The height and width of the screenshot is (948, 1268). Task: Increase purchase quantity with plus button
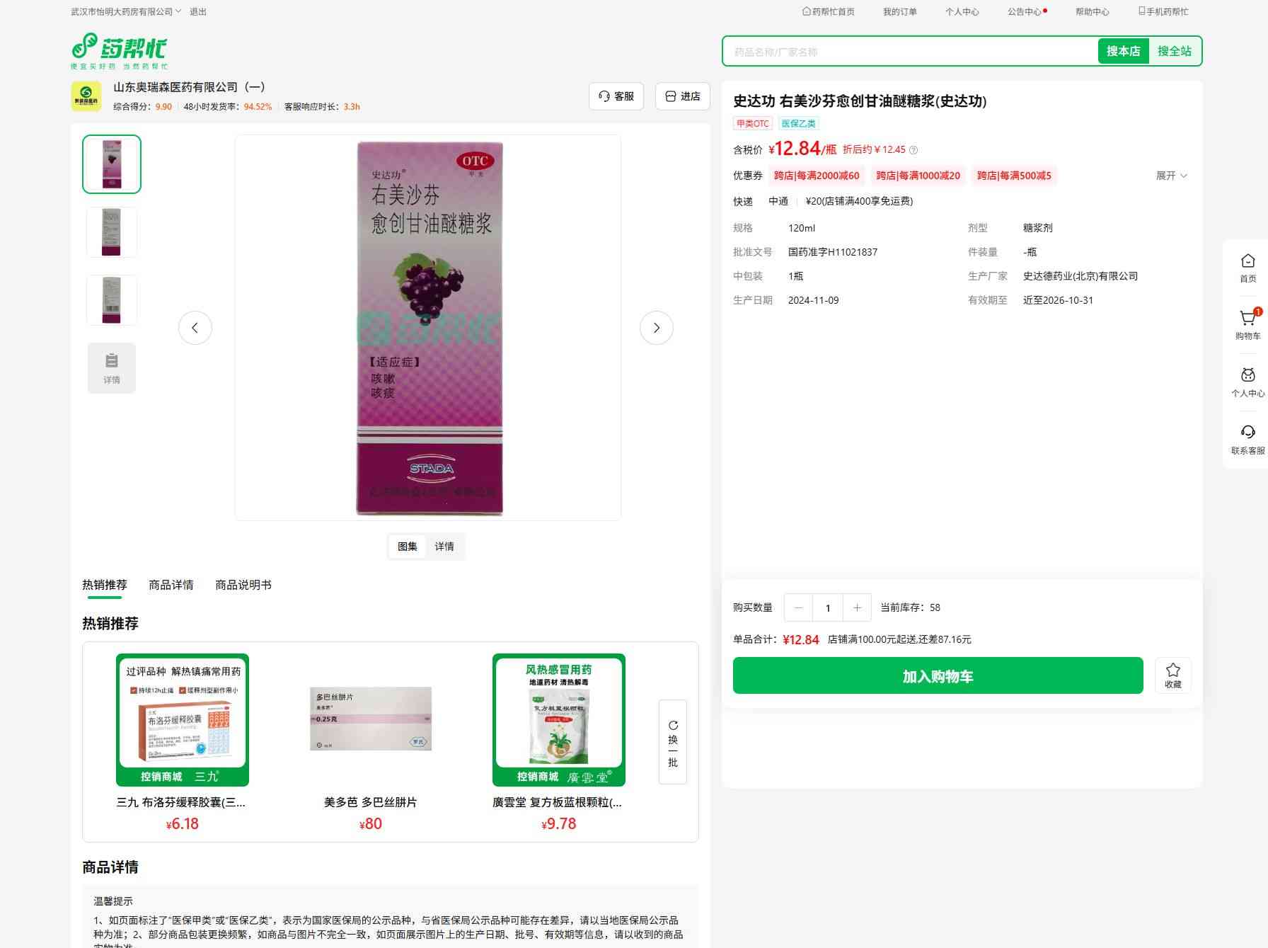[x=857, y=607]
